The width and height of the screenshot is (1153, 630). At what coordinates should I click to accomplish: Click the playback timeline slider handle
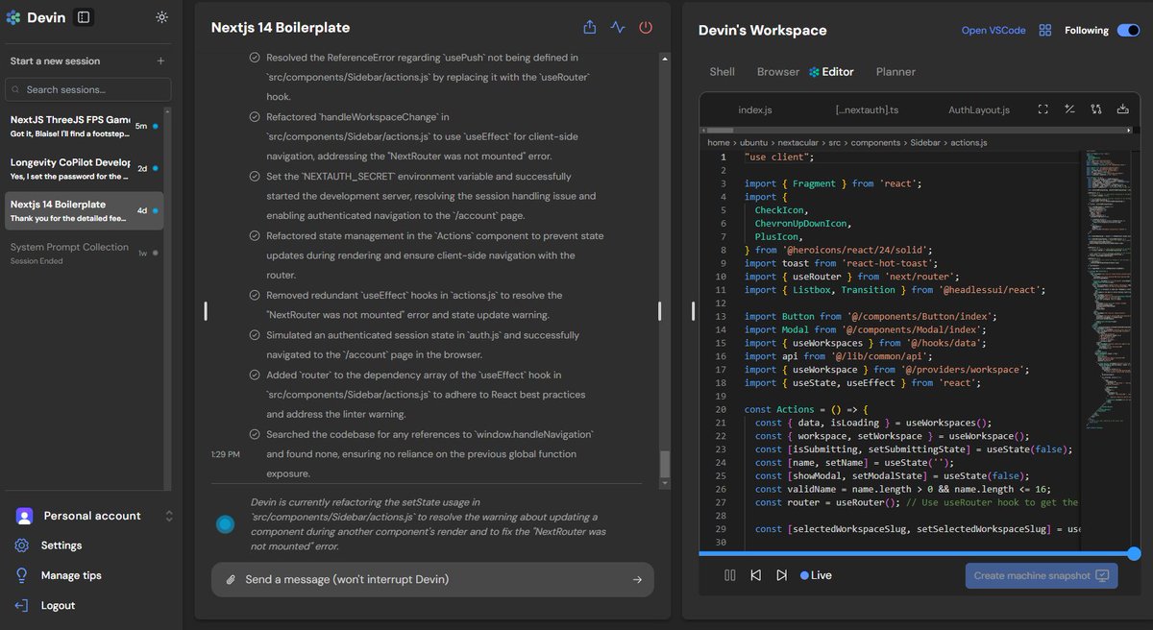[1134, 553]
